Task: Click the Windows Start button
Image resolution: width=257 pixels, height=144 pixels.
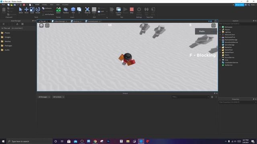Action: click(x=3, y=141)
